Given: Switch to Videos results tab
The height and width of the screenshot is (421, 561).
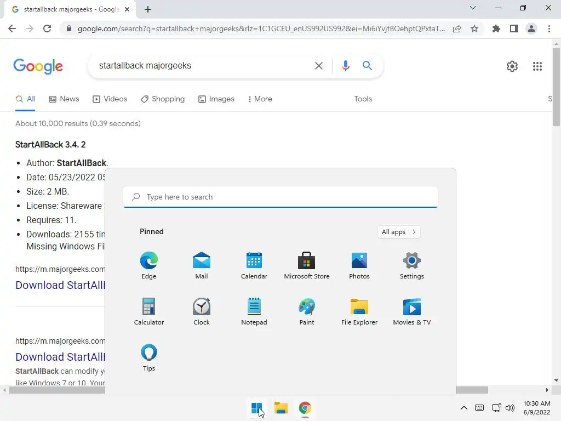Looking at the screenshot, I should point(110,99).
